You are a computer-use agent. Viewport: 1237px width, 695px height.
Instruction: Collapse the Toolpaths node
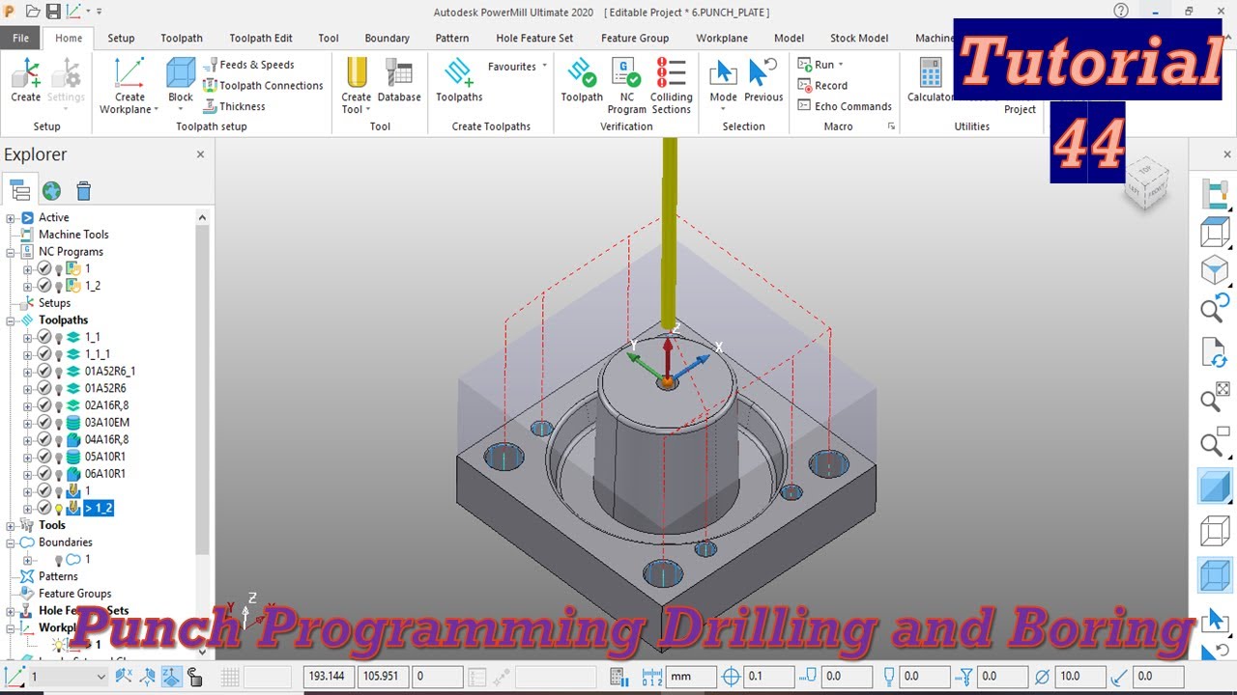click(11, 320)
